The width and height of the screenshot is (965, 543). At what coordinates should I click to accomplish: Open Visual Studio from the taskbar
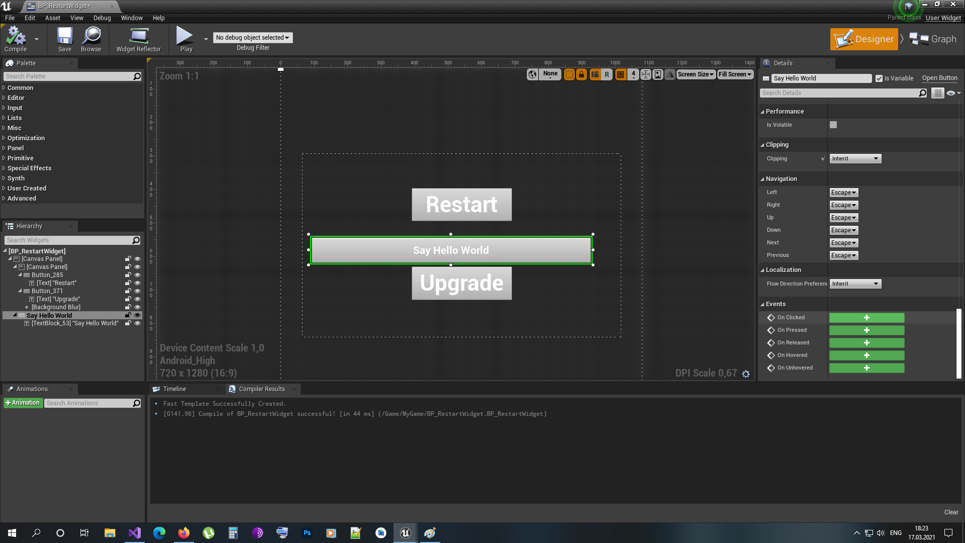pos(135,533)
